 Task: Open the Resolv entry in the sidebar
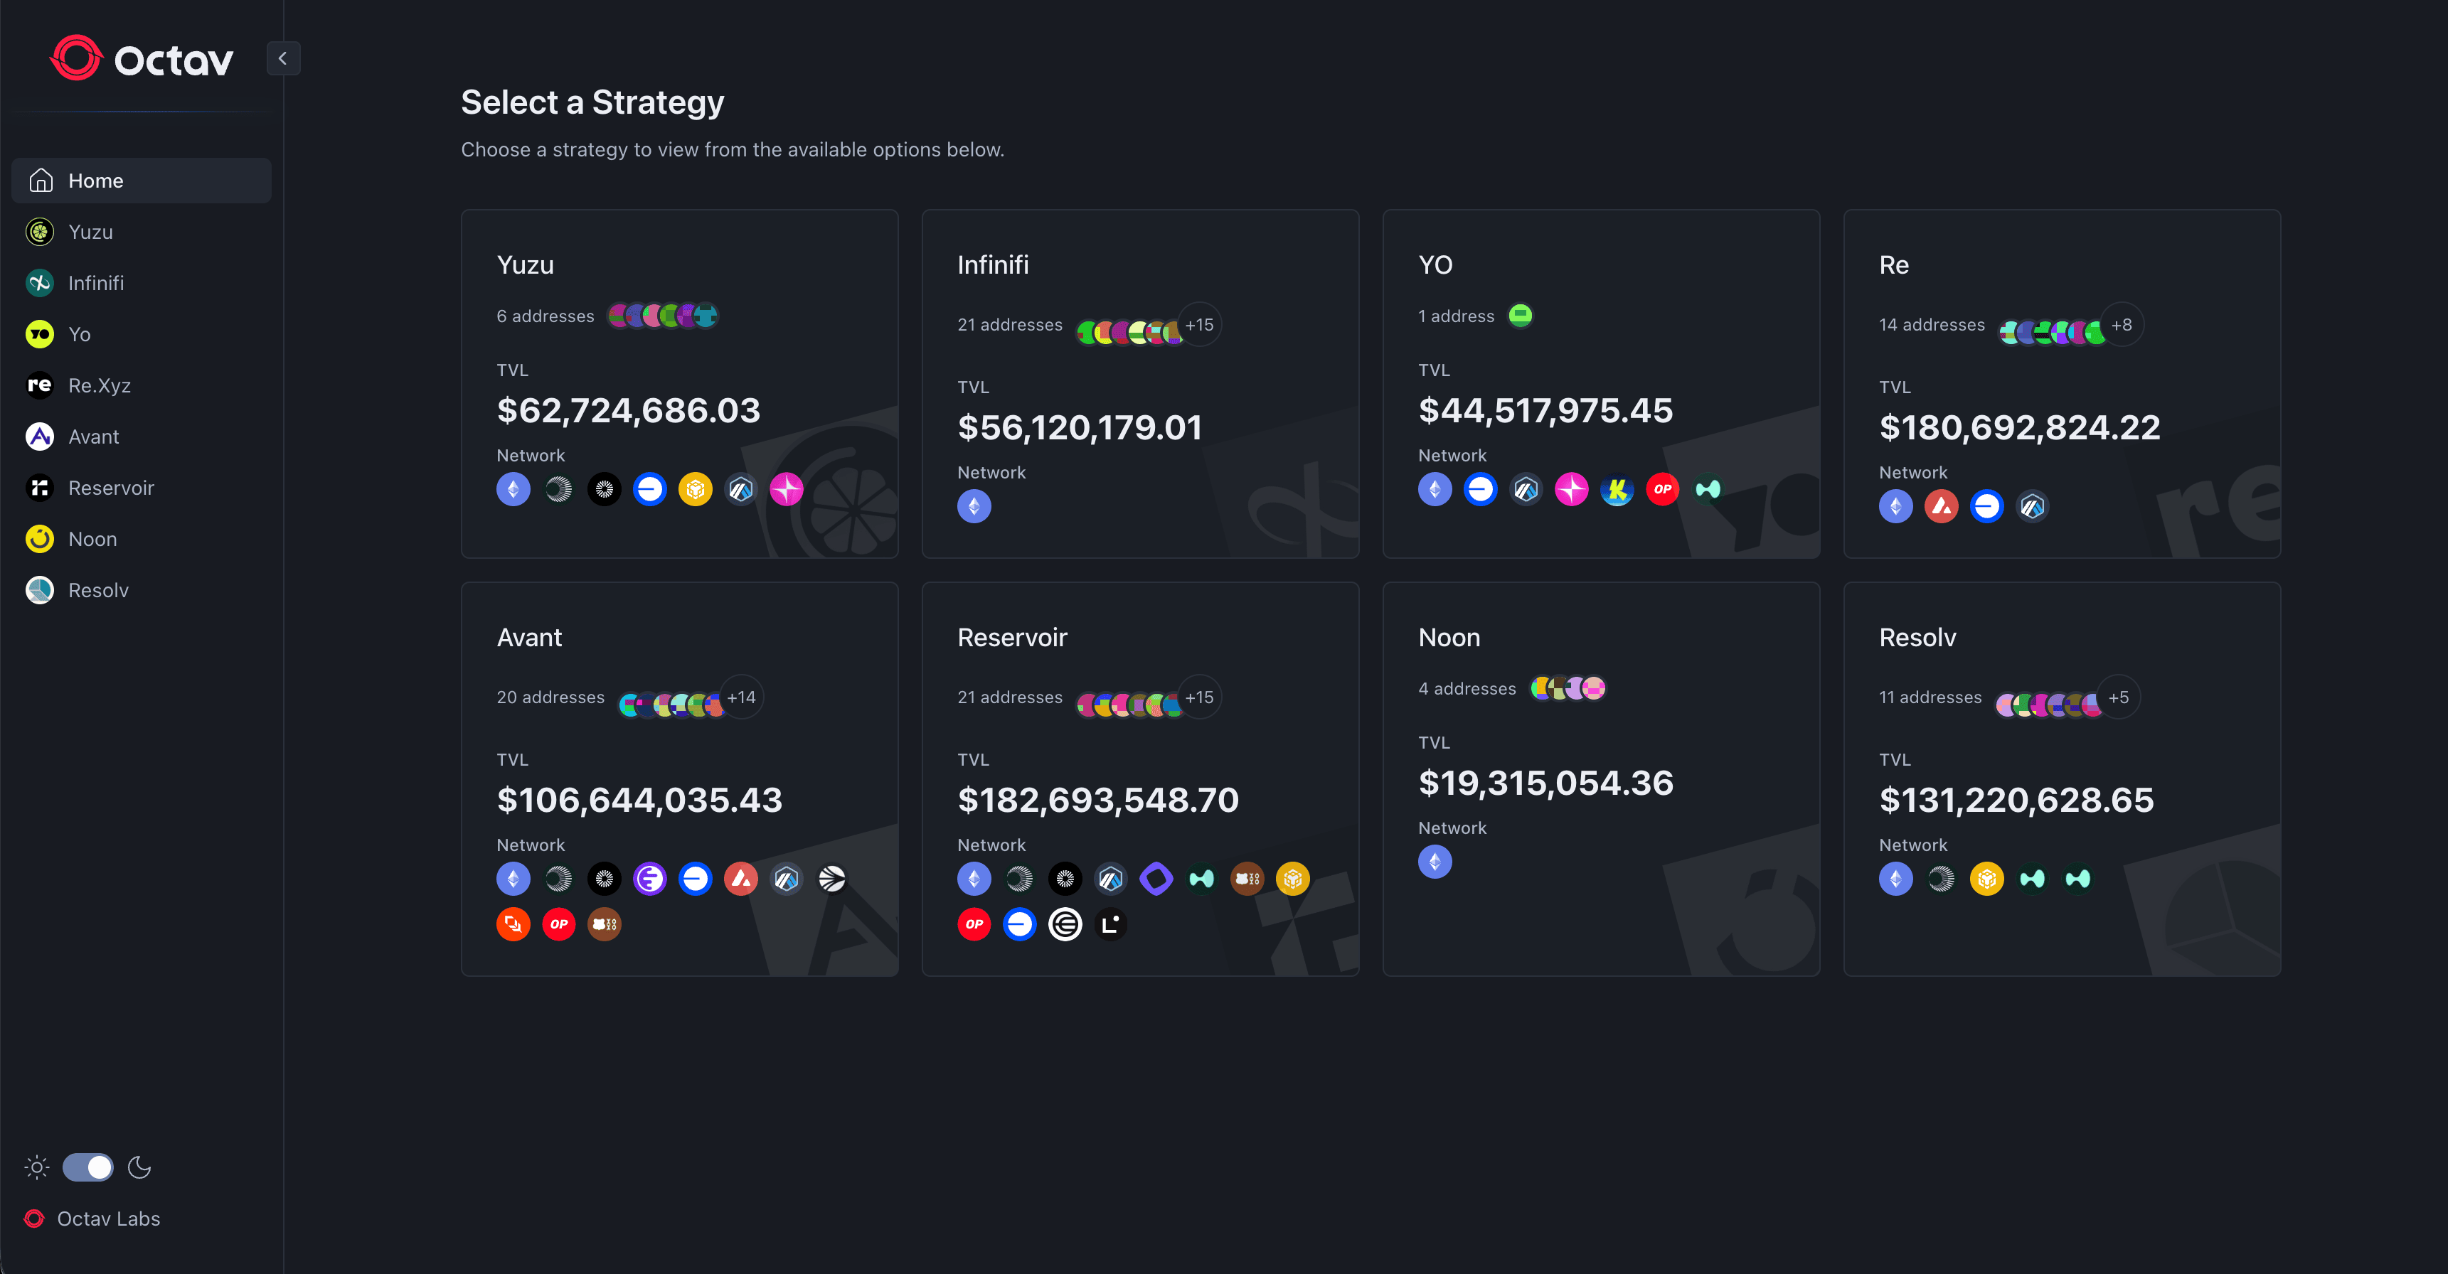[98, 589]
